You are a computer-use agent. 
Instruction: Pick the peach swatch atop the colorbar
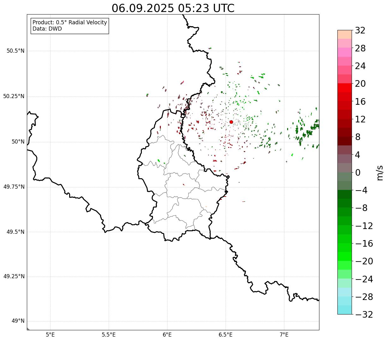[x=345, y=34]
